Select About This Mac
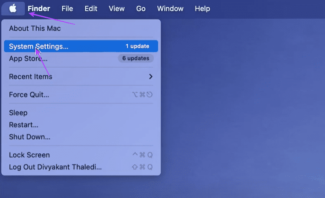325x198 pixels. point(81,29)
